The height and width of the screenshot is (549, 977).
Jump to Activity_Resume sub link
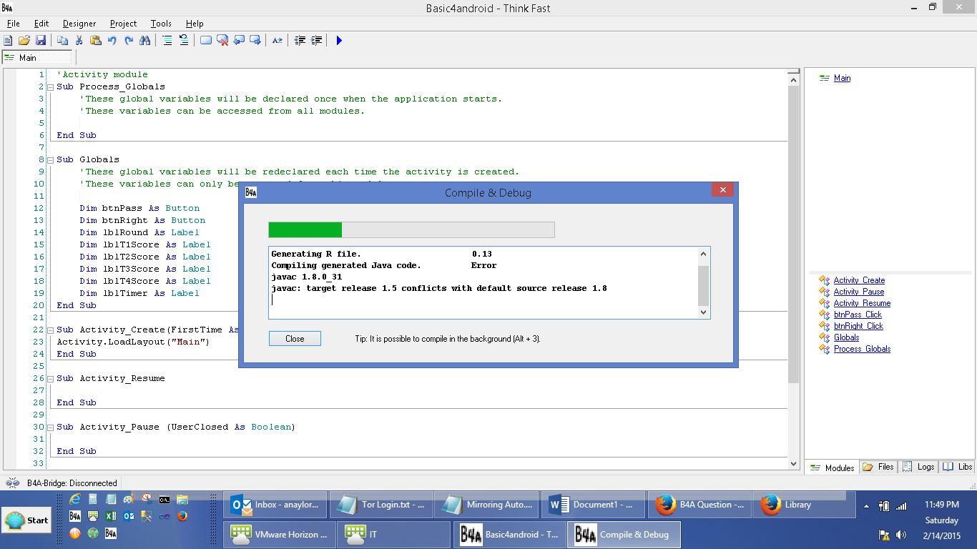[862, 303]
